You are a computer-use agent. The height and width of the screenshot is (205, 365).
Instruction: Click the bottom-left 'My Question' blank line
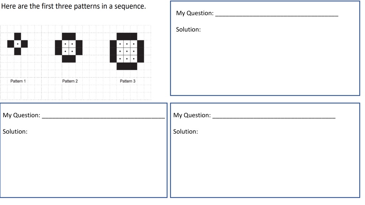(103, 117)
